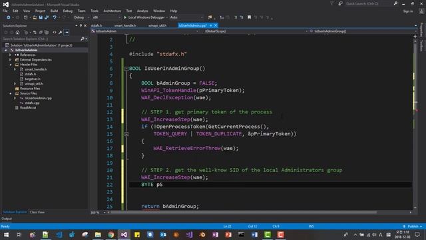Expand the External Dependencies node

click(11, 60)
